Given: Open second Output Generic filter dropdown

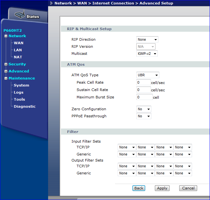Looking at the screenshot, I should [x=146, y=173].
